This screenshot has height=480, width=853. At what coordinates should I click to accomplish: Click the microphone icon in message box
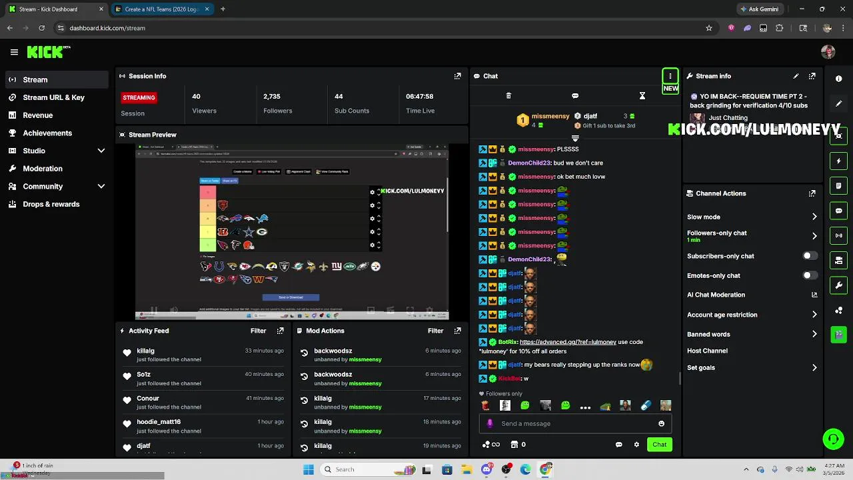[x=490, y=423]
